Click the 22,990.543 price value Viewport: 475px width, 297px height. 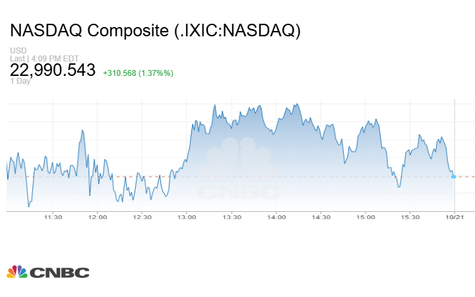[53, 70]
